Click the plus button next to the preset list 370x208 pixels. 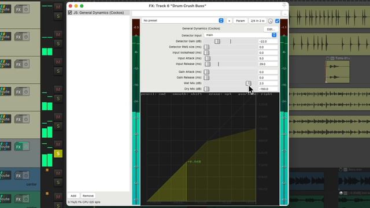point(229,21)
